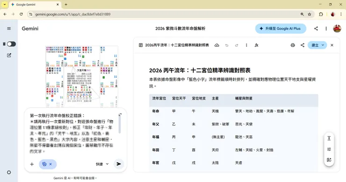Viewport: 346px width, 182px height.
Task: Click the canvas heading 2026 丙午流年
Action: point(200,71)
